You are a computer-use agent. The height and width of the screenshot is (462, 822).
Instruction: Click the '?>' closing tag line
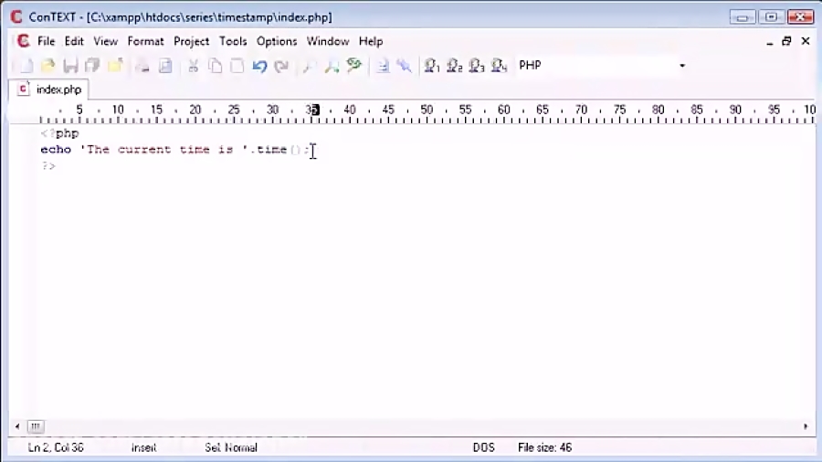[x=48, y=166]
